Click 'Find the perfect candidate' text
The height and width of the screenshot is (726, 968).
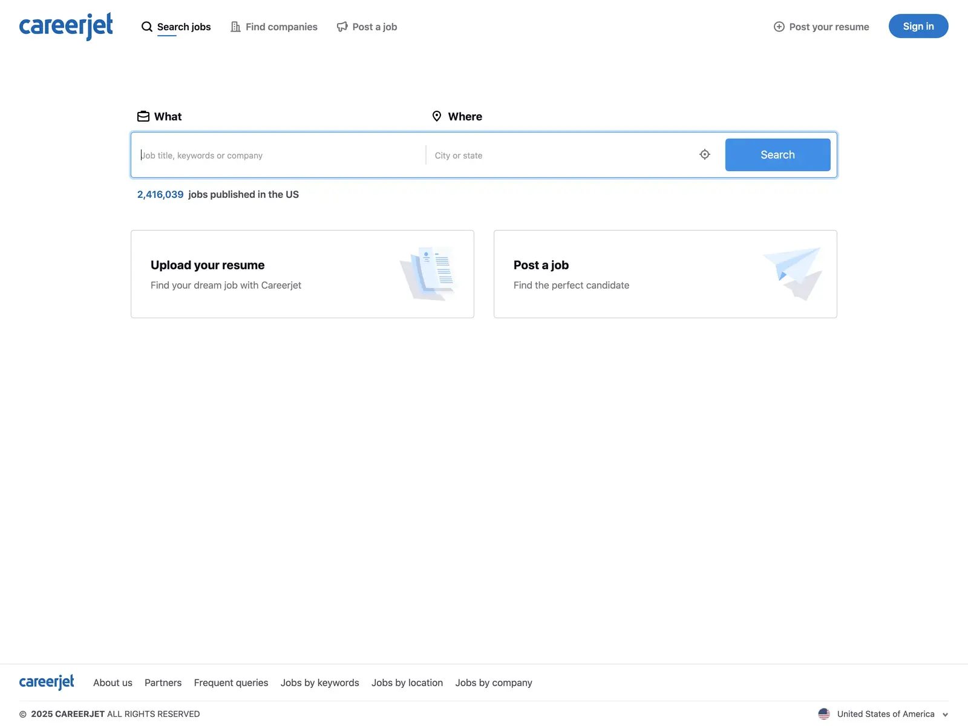click(x=571, y=285)
